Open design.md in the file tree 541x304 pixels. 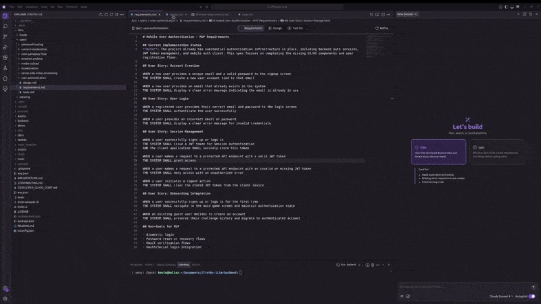[29, 82]
